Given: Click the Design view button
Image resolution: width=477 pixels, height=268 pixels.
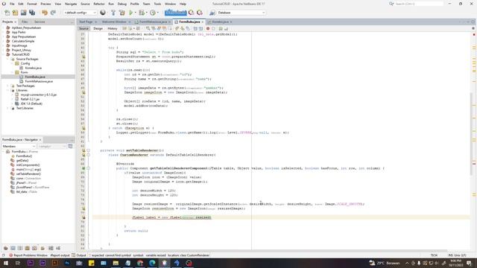Looking at the screenshot, I should point(98,28).
